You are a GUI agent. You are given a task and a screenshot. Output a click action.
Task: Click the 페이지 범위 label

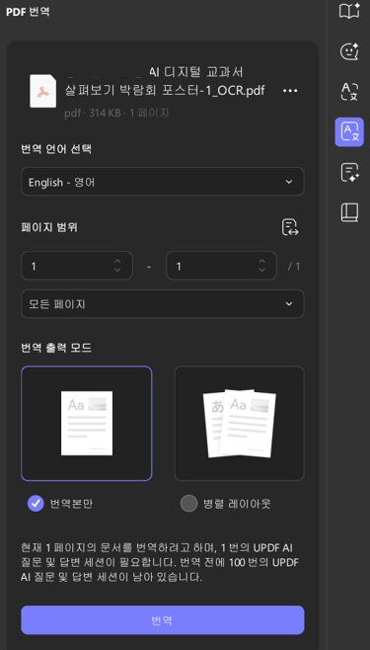49,227
